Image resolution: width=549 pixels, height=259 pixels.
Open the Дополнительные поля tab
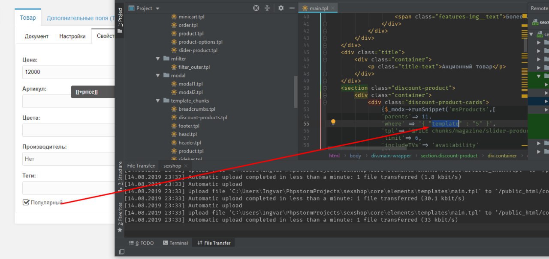[80, 18]
